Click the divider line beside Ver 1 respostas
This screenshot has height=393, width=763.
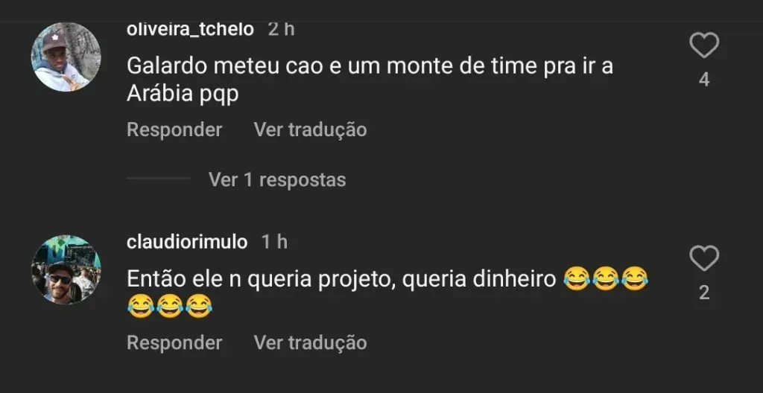coord(159,179)
